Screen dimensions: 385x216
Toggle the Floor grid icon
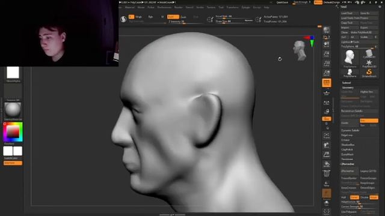click(x=327, y=93)
